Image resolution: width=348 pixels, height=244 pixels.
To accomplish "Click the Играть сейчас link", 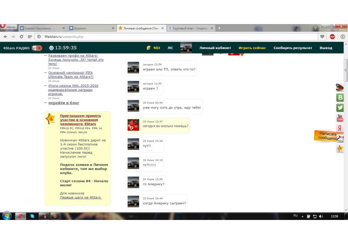I will (252, 48).
